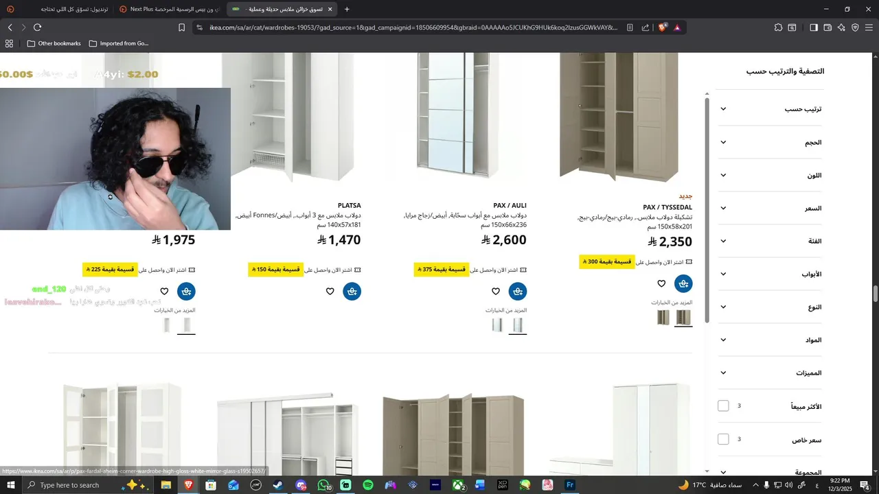Check the الأكثر مبيعاً filter checkbox

click(x=723, y=406)
